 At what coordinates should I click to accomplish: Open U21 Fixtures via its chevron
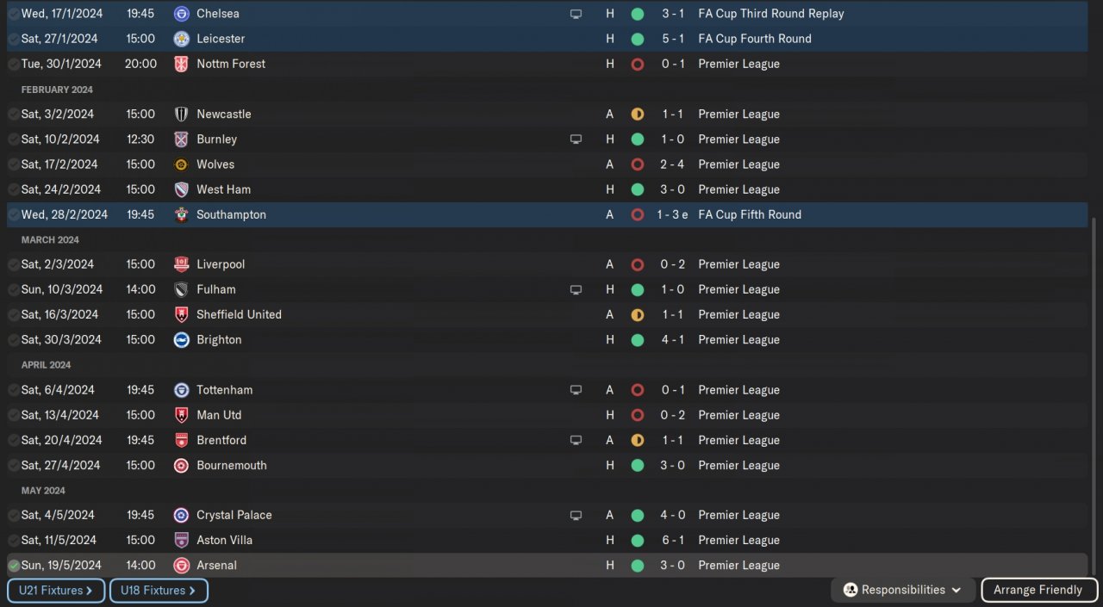pyautogui.click(x=89, y=591)
